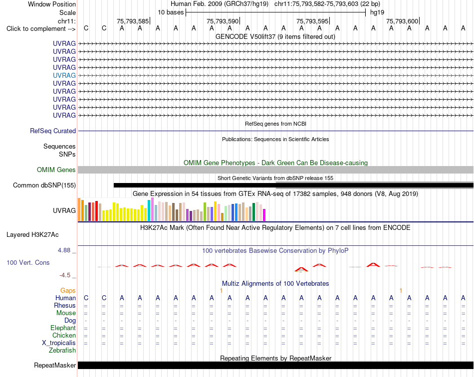Click 'Click to complement -->' label
Screen dimensions: 474x377
click(x=41, y=29)
